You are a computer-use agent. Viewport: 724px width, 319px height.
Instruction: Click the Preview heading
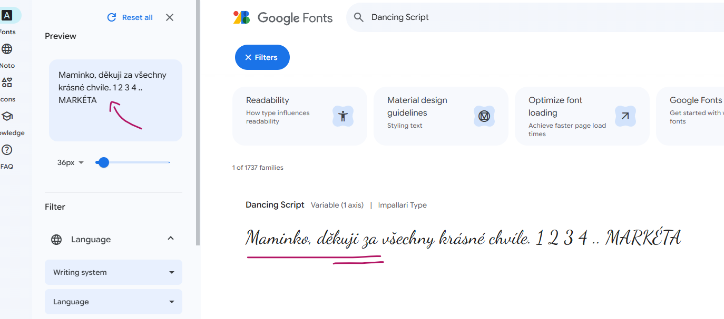pyautogui.click(x=61, y=36)
